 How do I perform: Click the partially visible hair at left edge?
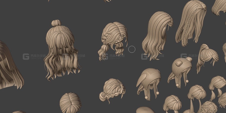click(x=9, y=67)
